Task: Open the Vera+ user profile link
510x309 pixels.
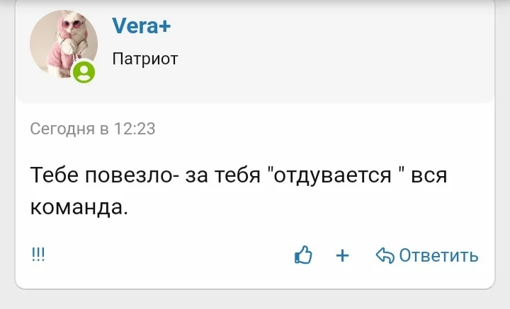Action: tap(142, 27)
